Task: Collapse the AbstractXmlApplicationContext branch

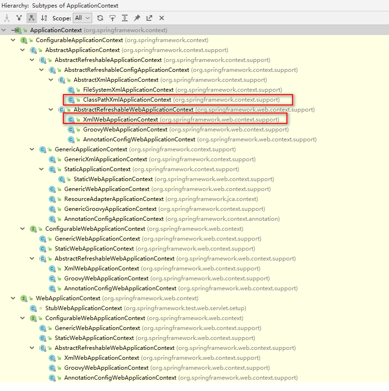Action: (51, 80)
